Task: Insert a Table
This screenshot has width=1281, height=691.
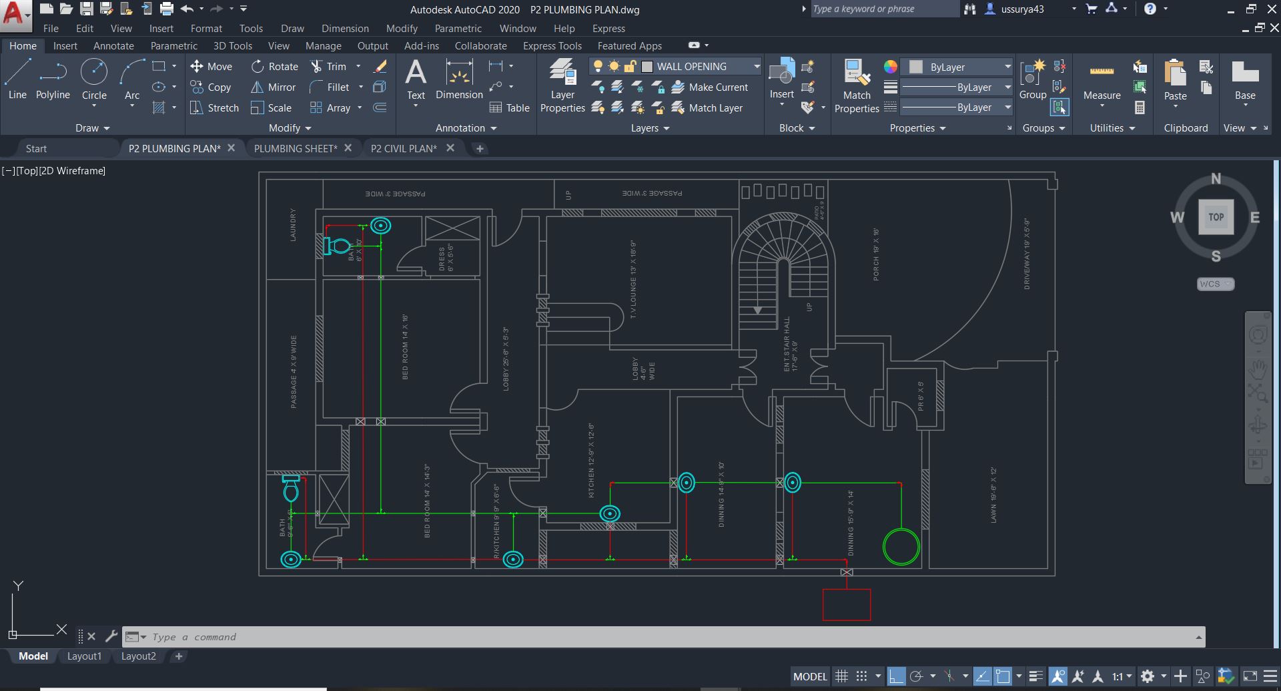Action: [x=509, y=107]
